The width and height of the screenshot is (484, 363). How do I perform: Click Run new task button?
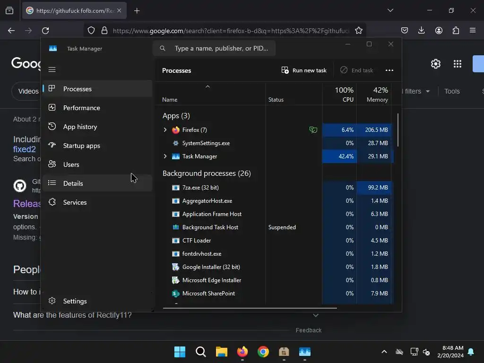click(x=304, y=70)
